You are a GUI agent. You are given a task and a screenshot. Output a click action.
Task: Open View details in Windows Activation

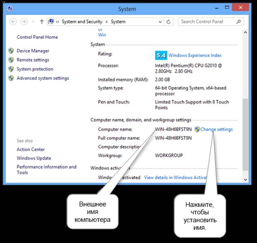(x=175, y=177)
